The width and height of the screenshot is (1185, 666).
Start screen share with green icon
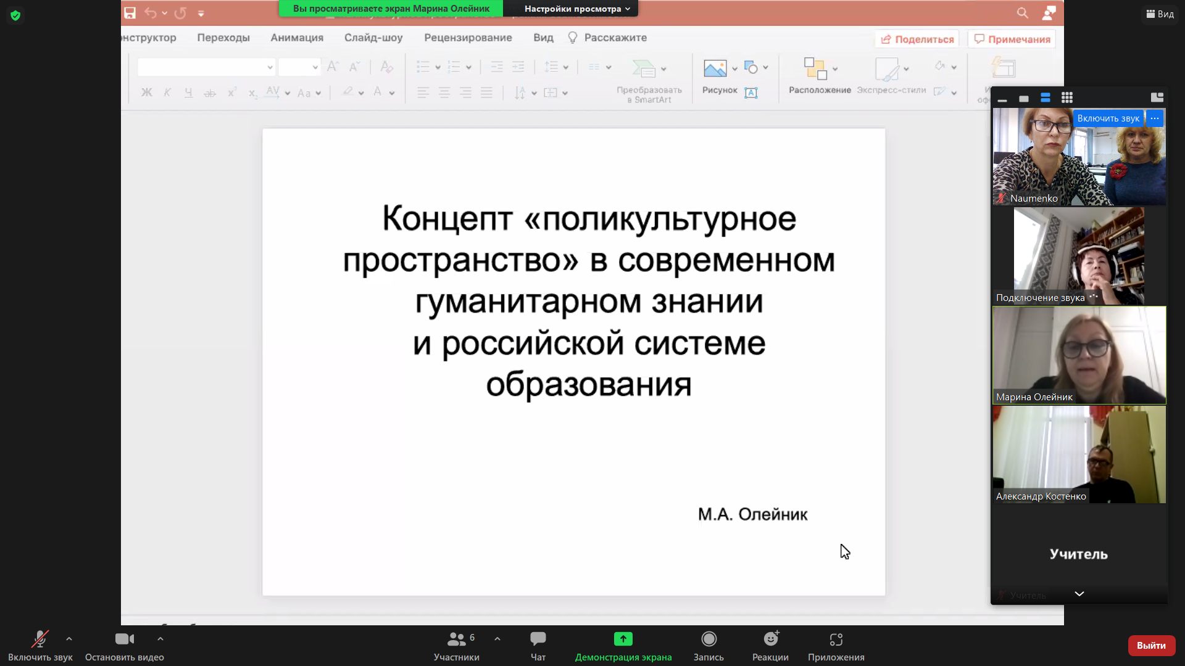click(x=623, y=639)
